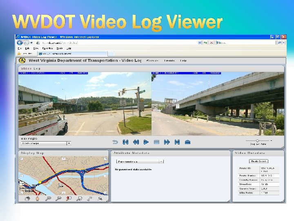Click the browser search box

click(x=246, y=43)
